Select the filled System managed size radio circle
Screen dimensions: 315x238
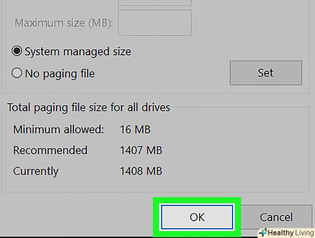pyautogui.click(x=17, y=52)
